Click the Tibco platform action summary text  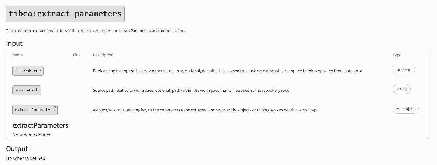coord(96,31)
